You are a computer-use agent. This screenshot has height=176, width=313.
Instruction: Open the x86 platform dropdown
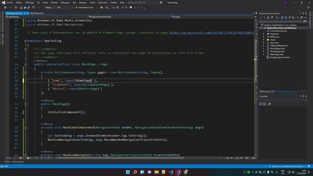[65, 8]
